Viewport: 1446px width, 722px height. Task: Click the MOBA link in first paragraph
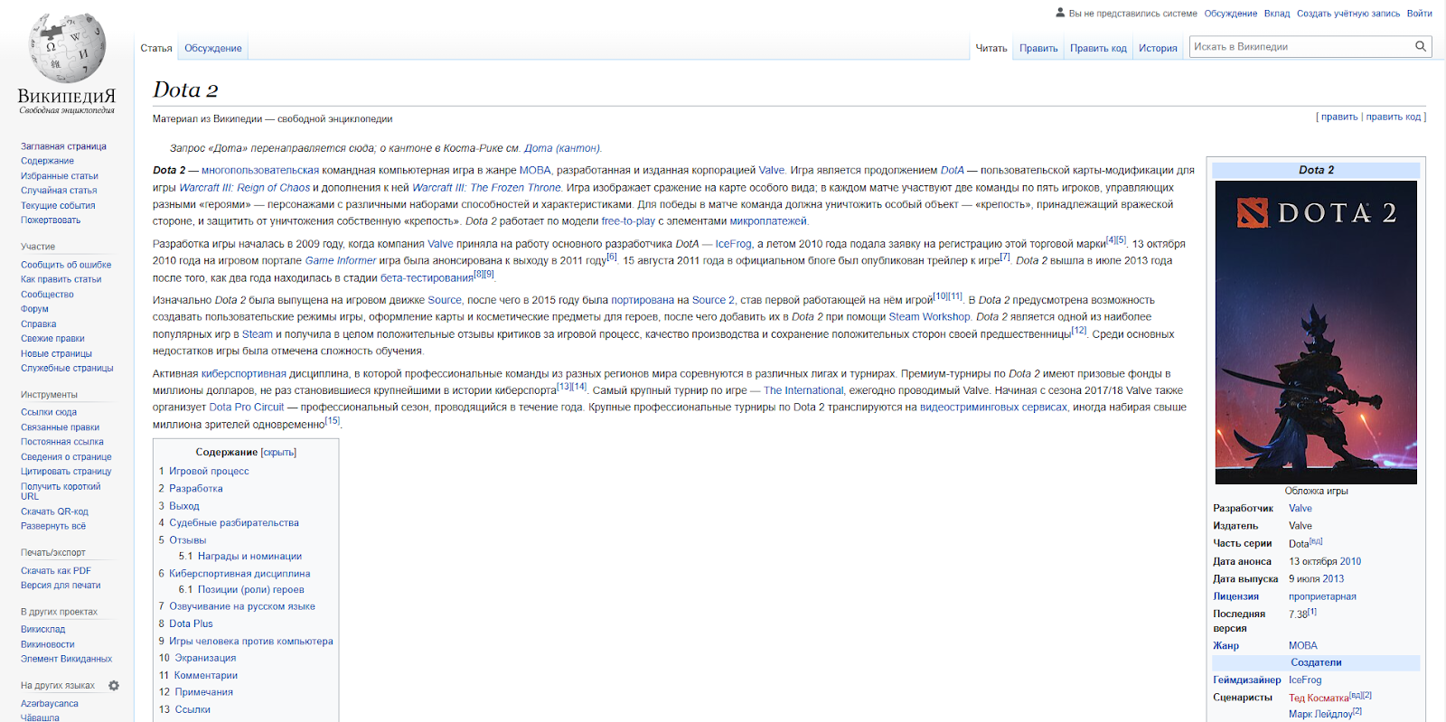pyautogui.click(x=535, y=170)
